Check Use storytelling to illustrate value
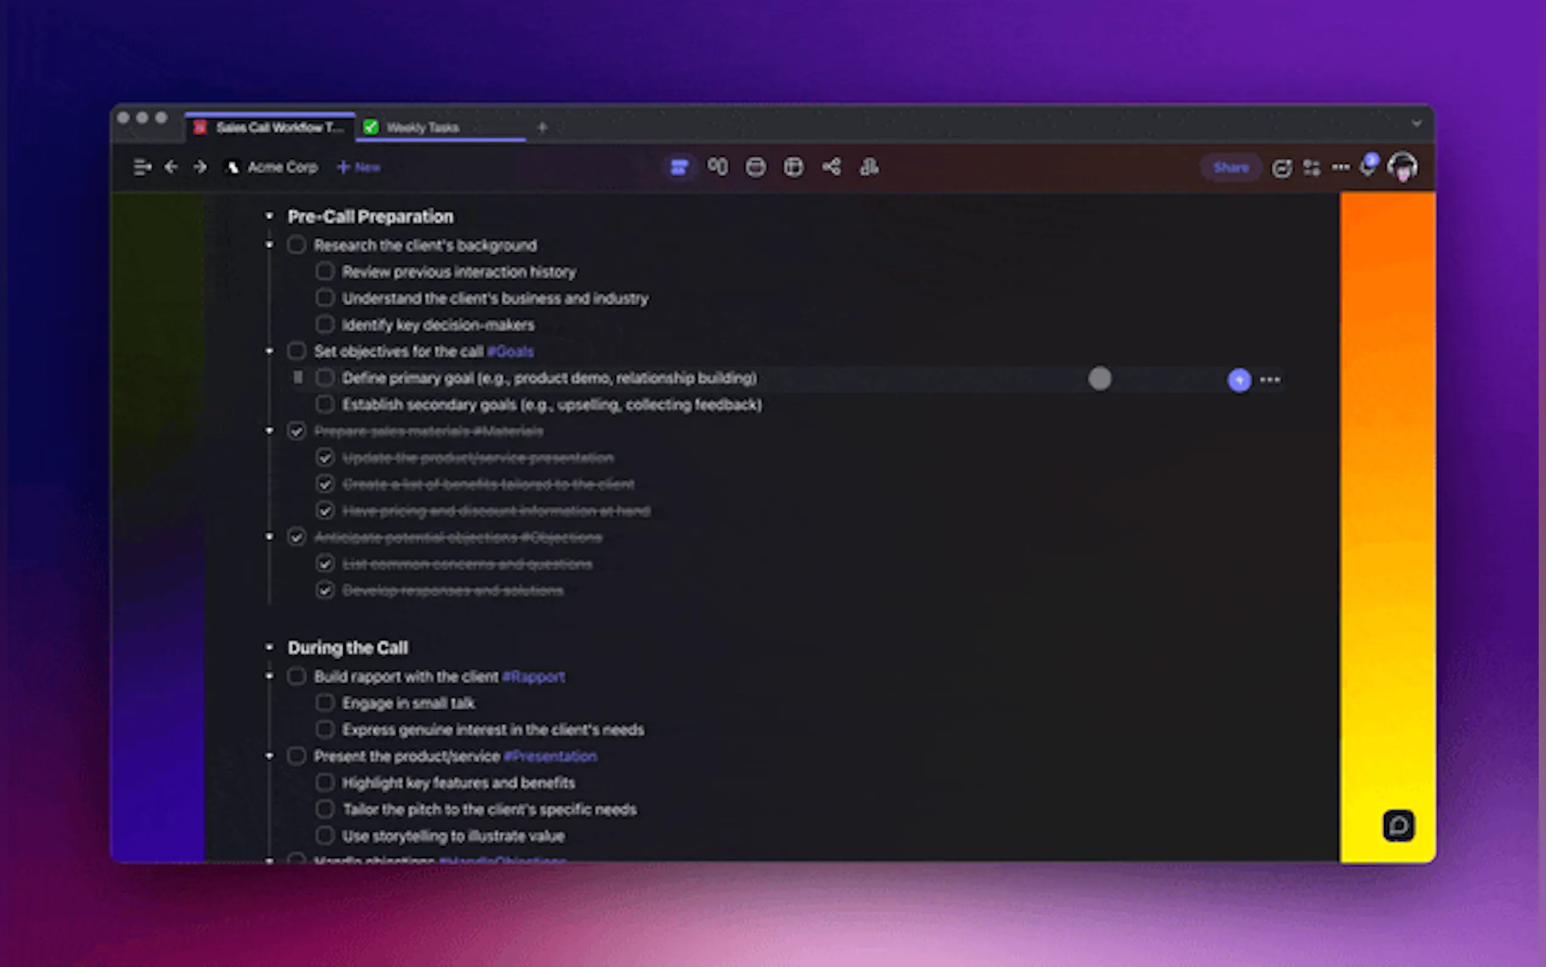1546x967 pixels. coord(324,835)
